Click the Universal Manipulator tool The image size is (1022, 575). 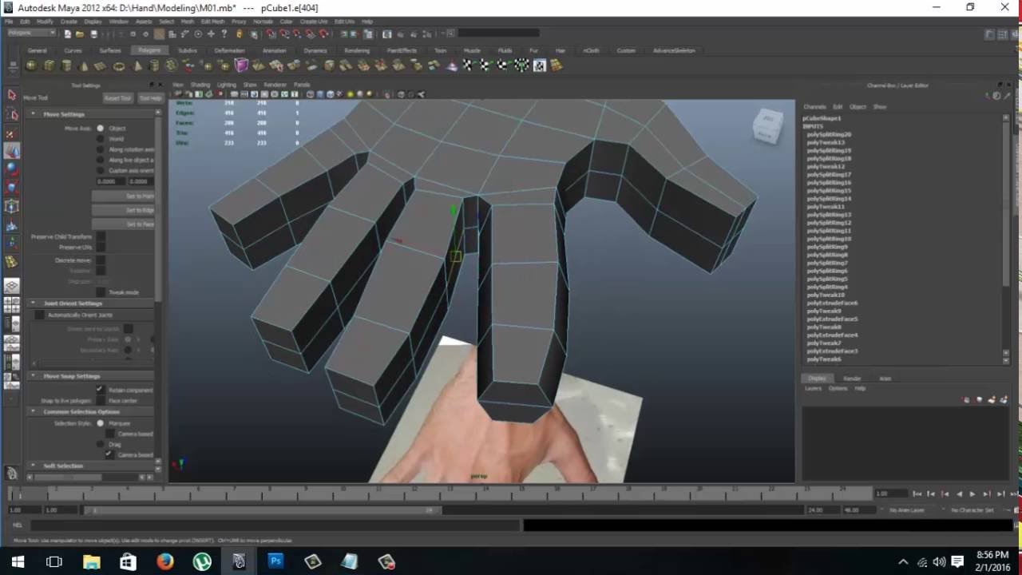pyautogui.click(x=11, y=206)
